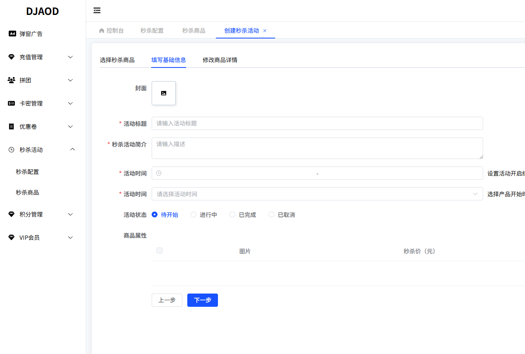Click the people icon beside 拼团
Screen dimensions: 525x354
pos(11,80)
